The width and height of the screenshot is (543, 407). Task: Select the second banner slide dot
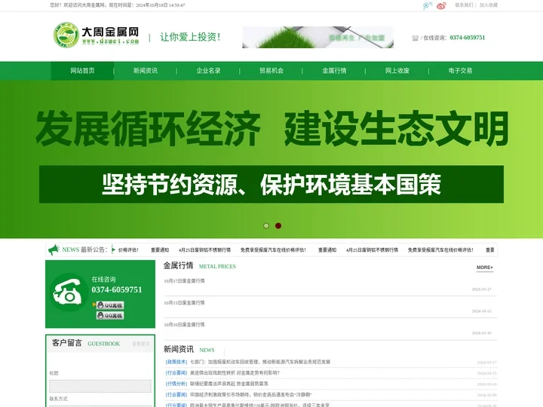tap(278, 225)
